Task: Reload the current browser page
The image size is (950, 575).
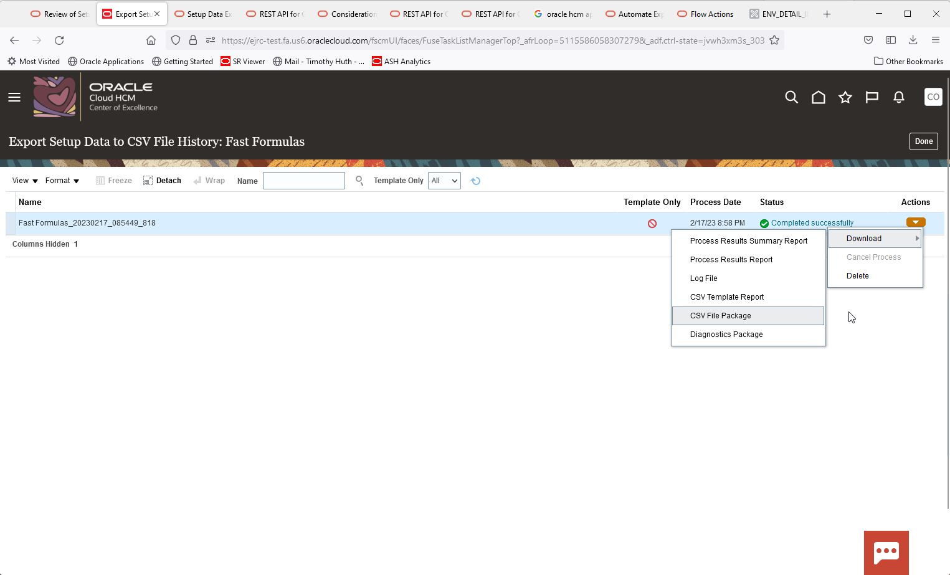Action: click(59, 40)
